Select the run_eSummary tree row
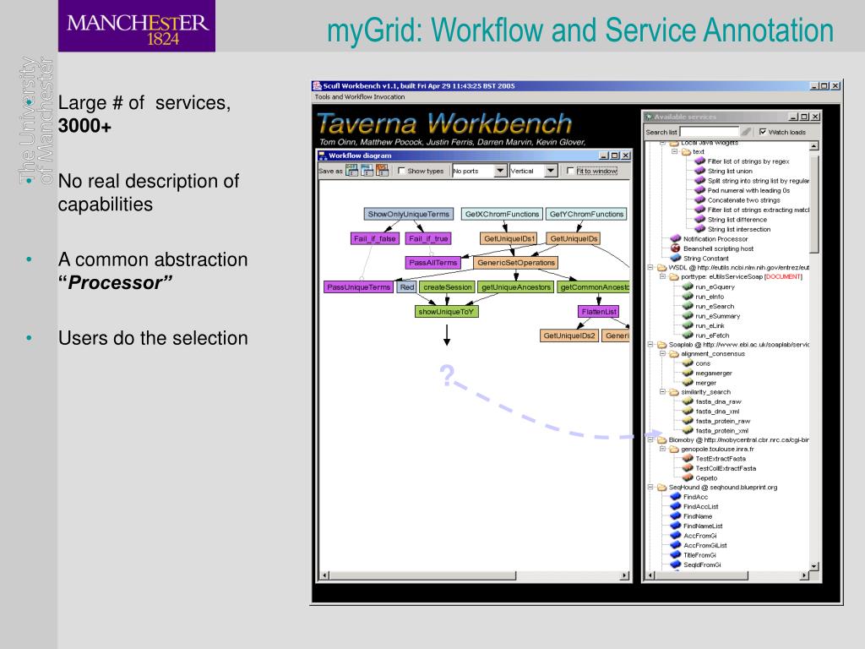The height and width of the screenshot is (649, 865). (711, 316)
